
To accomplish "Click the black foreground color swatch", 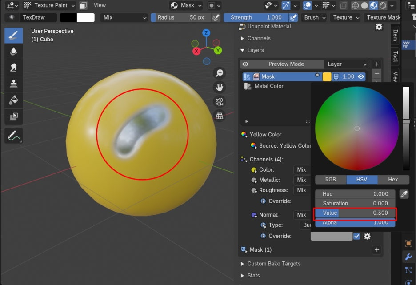I will tap(68, 17).
